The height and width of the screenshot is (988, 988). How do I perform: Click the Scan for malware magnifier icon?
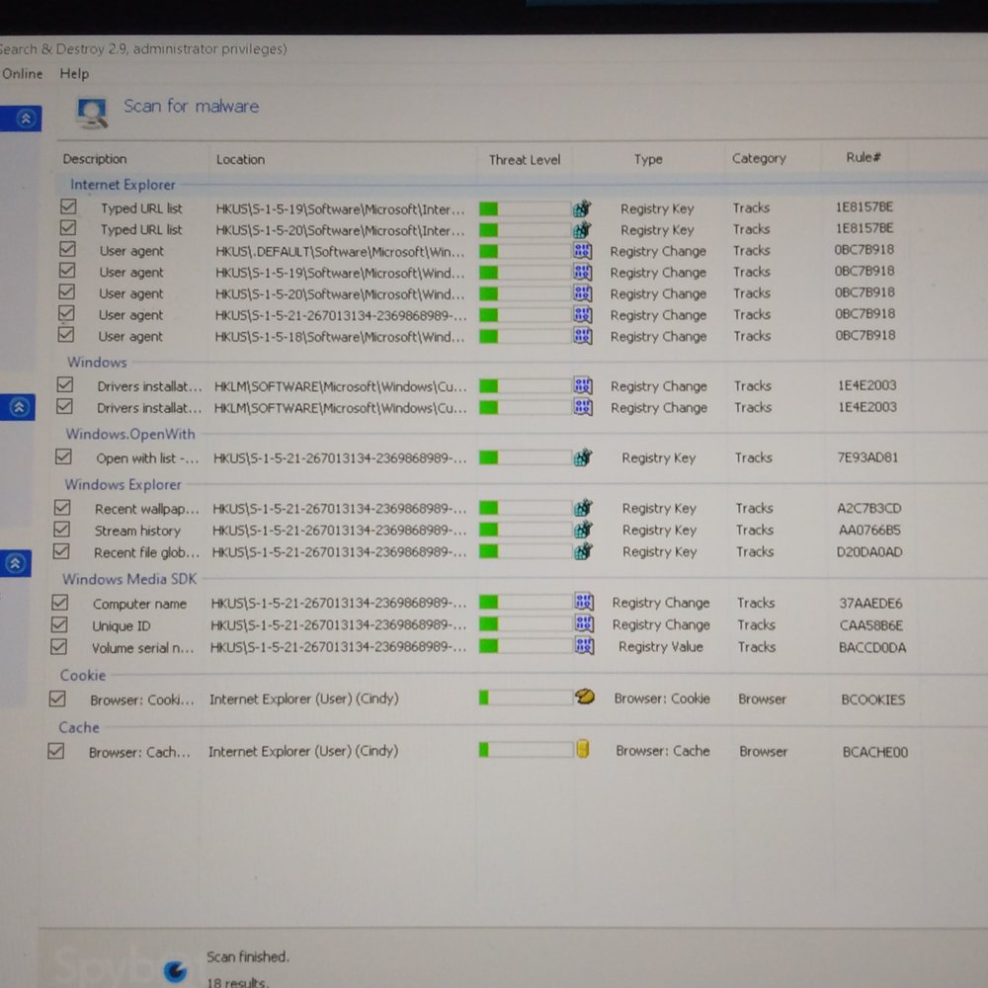tap(92, 113)
